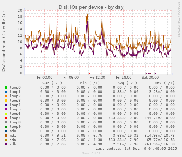Click the md1 brown-orange color swatch
The width and height of the screenshot is (182, 157).
tap(6, 136)
